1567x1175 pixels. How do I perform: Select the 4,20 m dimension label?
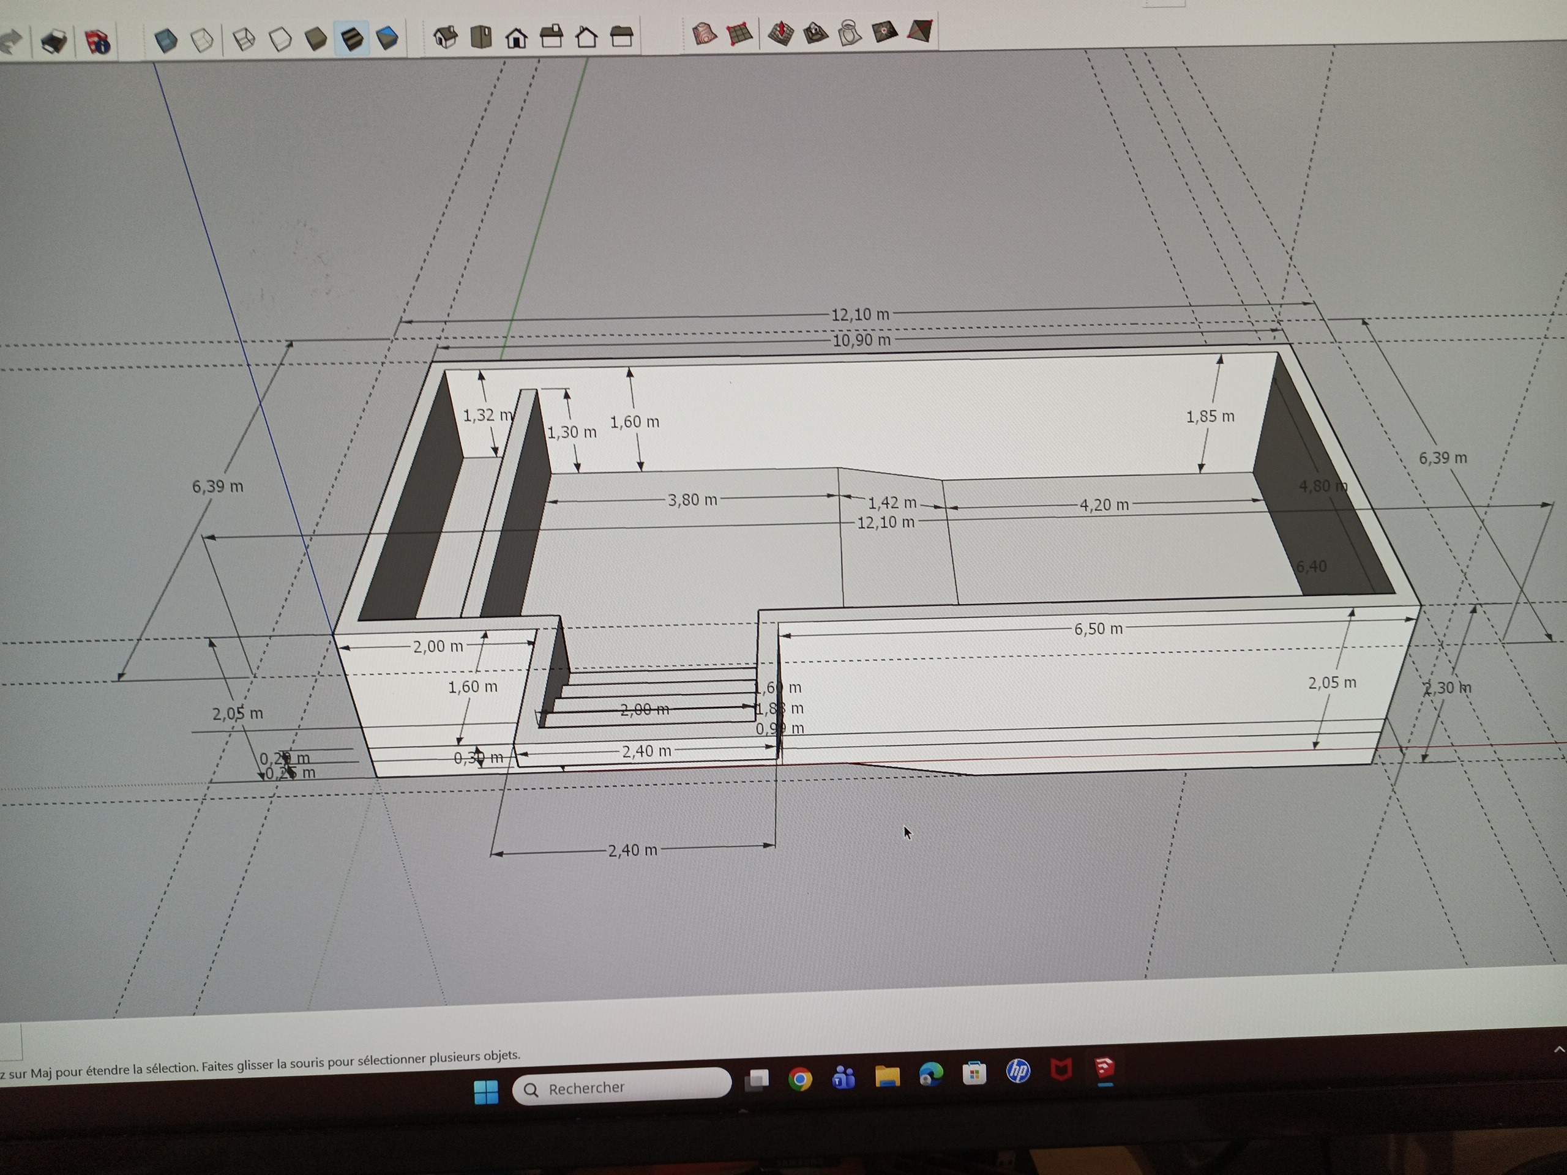click(x=1104, y=505)
